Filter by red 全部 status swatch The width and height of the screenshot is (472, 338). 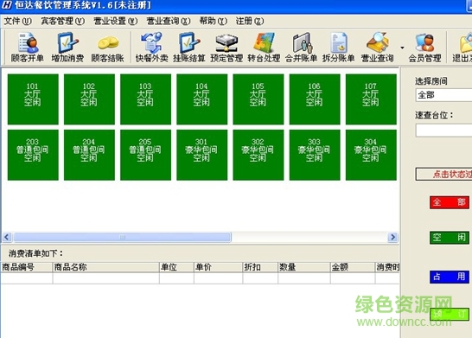point(450,202)
